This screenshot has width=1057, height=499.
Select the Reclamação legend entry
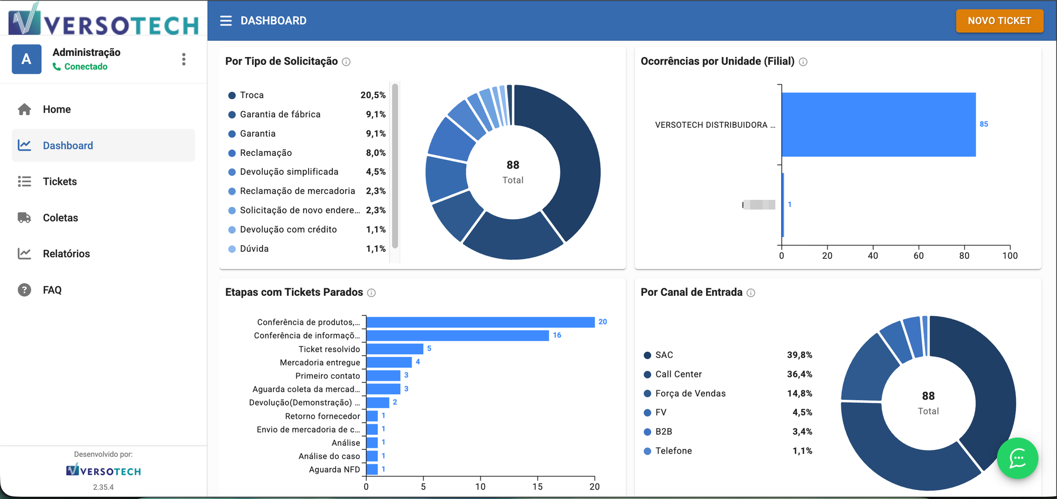(307, 153)
